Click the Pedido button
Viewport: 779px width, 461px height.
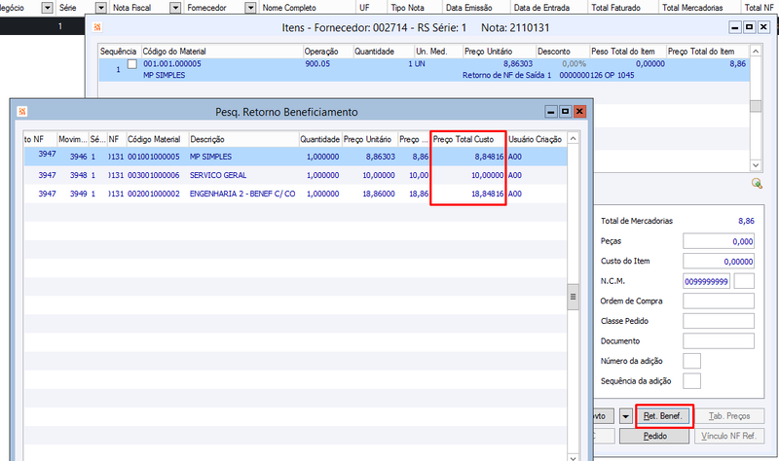654,436
